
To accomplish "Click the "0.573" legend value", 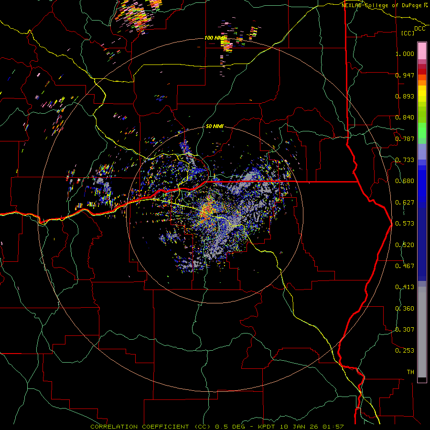I will pos(405,224).
